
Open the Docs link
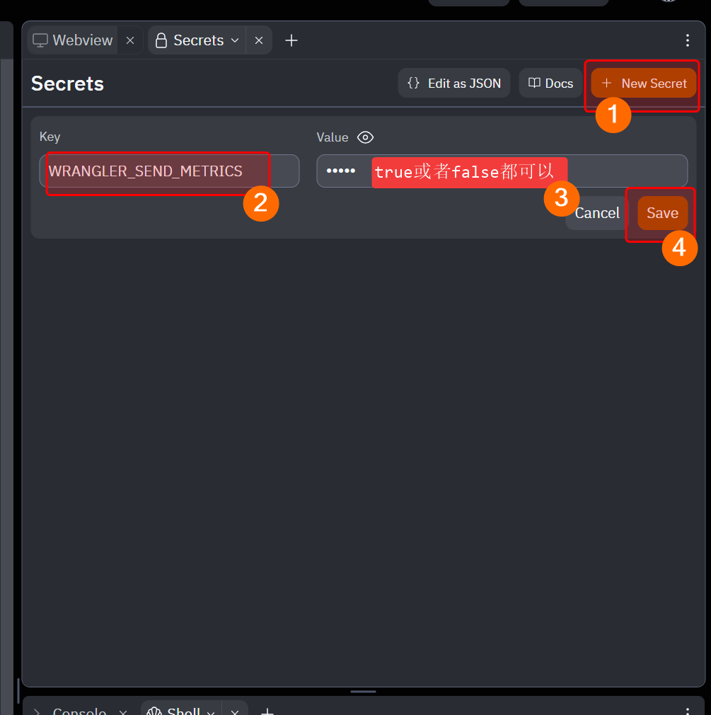point(550,84)
